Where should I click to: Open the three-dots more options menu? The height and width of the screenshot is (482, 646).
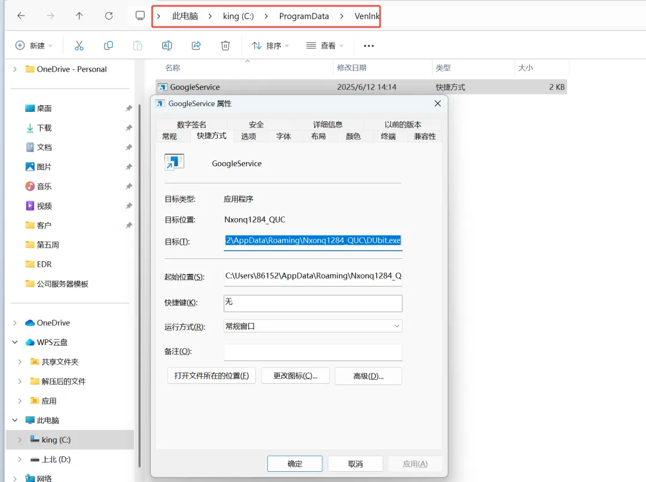pos(369,45)
